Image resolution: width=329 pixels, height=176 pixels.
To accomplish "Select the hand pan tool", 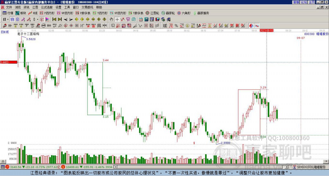I will tap(111, 20).
